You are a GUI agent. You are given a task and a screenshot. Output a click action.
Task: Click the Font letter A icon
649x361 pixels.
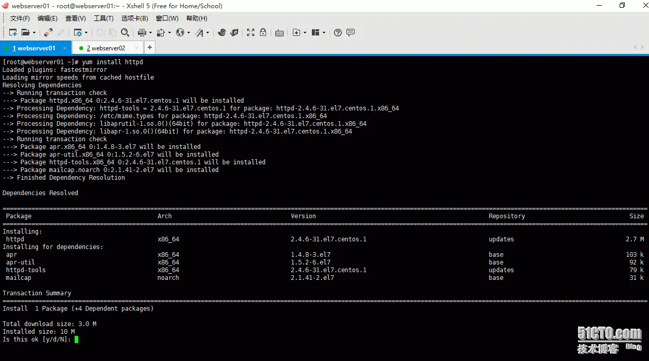200,32
